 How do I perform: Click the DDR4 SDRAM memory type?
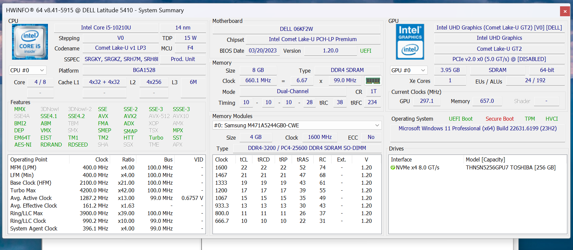click(347, 70)
